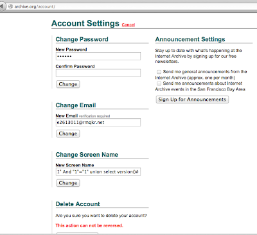257x235 pixels.
Task: Click Change button under Change Email
Action: click(68, 134)
